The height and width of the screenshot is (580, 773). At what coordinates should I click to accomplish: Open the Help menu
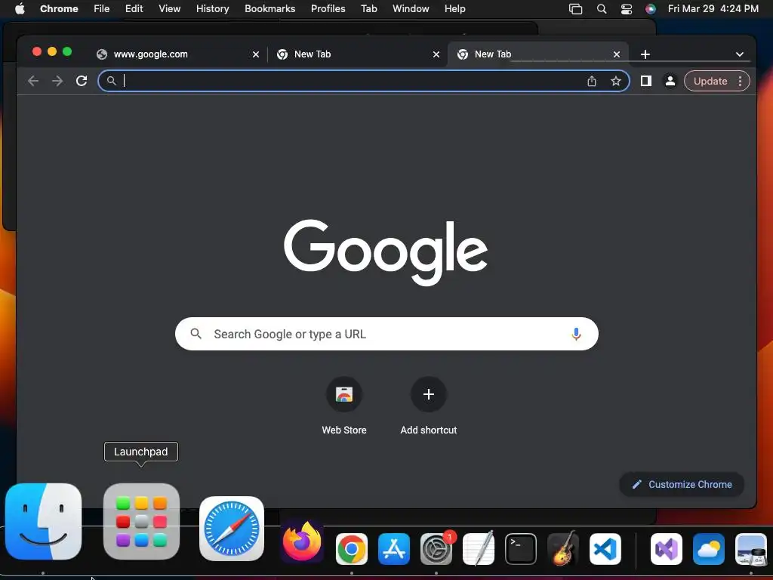pos(454,9)
